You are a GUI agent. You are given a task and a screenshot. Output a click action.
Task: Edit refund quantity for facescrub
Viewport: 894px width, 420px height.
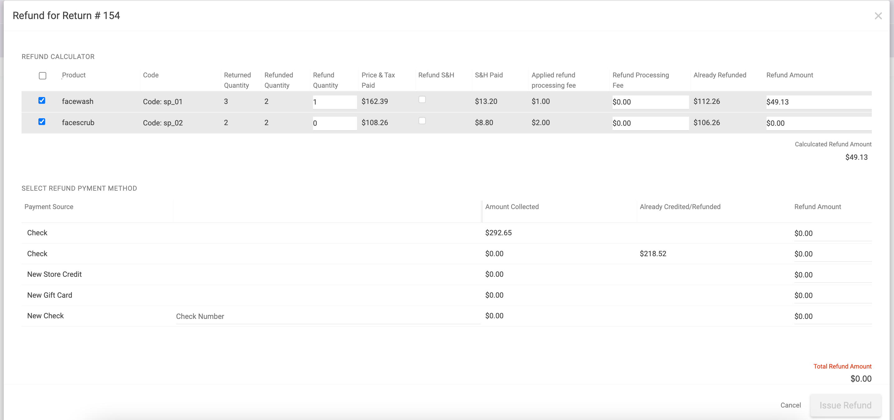pyautogui.click(x=334, y=123)
